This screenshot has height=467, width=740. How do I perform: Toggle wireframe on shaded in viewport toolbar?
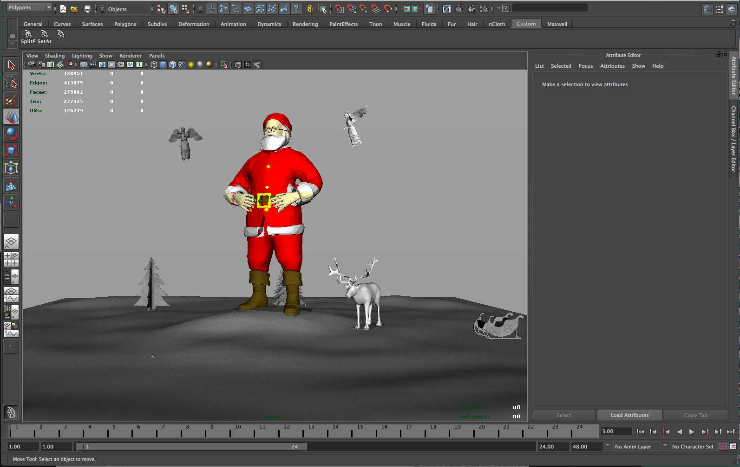click(172, 65)
